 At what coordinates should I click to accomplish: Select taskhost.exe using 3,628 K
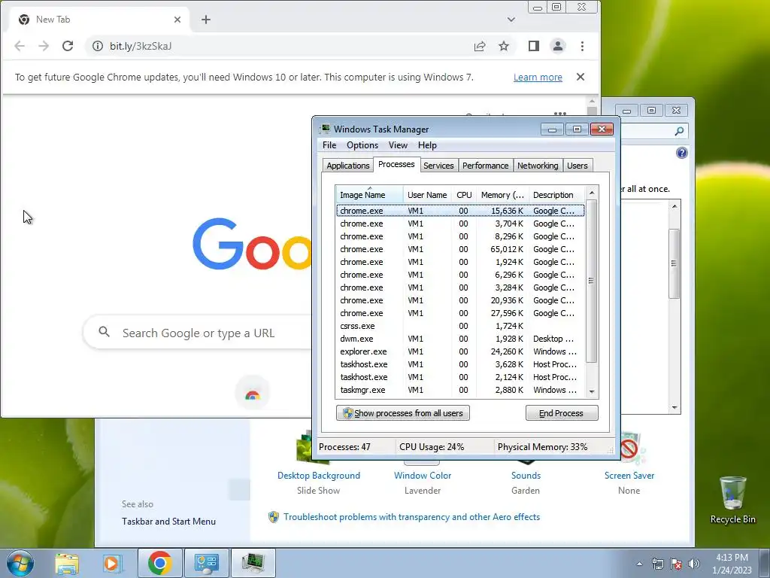[x=460, y=364]
